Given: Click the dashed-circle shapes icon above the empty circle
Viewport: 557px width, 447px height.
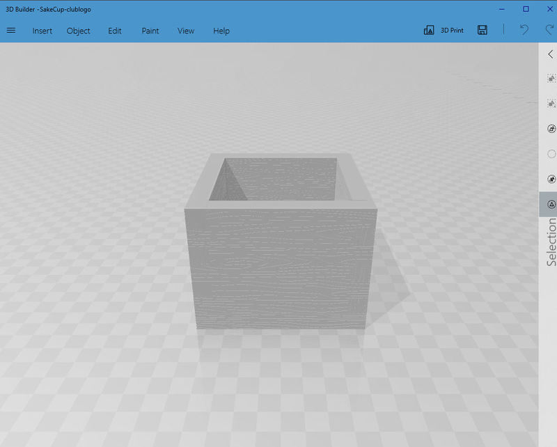Looking at the screenshot, I should [551, 129].
